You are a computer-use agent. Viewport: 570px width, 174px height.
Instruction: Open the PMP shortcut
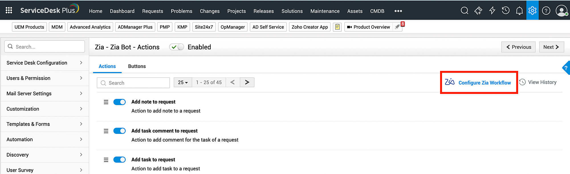click(x=165, y=27)
